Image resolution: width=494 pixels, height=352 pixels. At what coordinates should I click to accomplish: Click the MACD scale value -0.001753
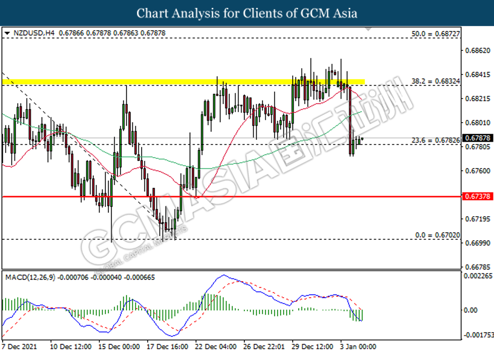[x=479, y=335]
